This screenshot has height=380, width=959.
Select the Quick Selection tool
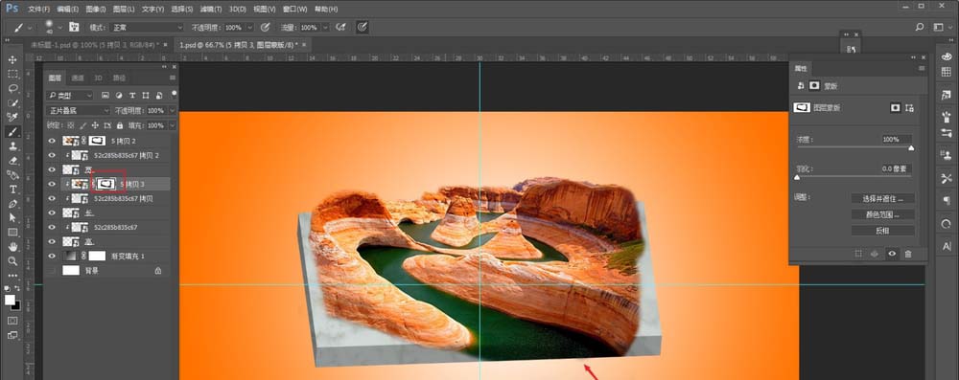pos(12,102)
